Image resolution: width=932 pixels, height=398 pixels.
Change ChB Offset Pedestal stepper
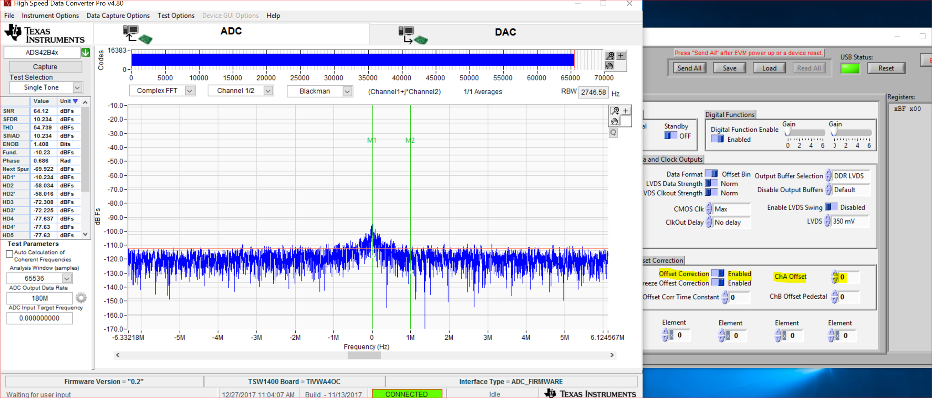coord(834,297)
